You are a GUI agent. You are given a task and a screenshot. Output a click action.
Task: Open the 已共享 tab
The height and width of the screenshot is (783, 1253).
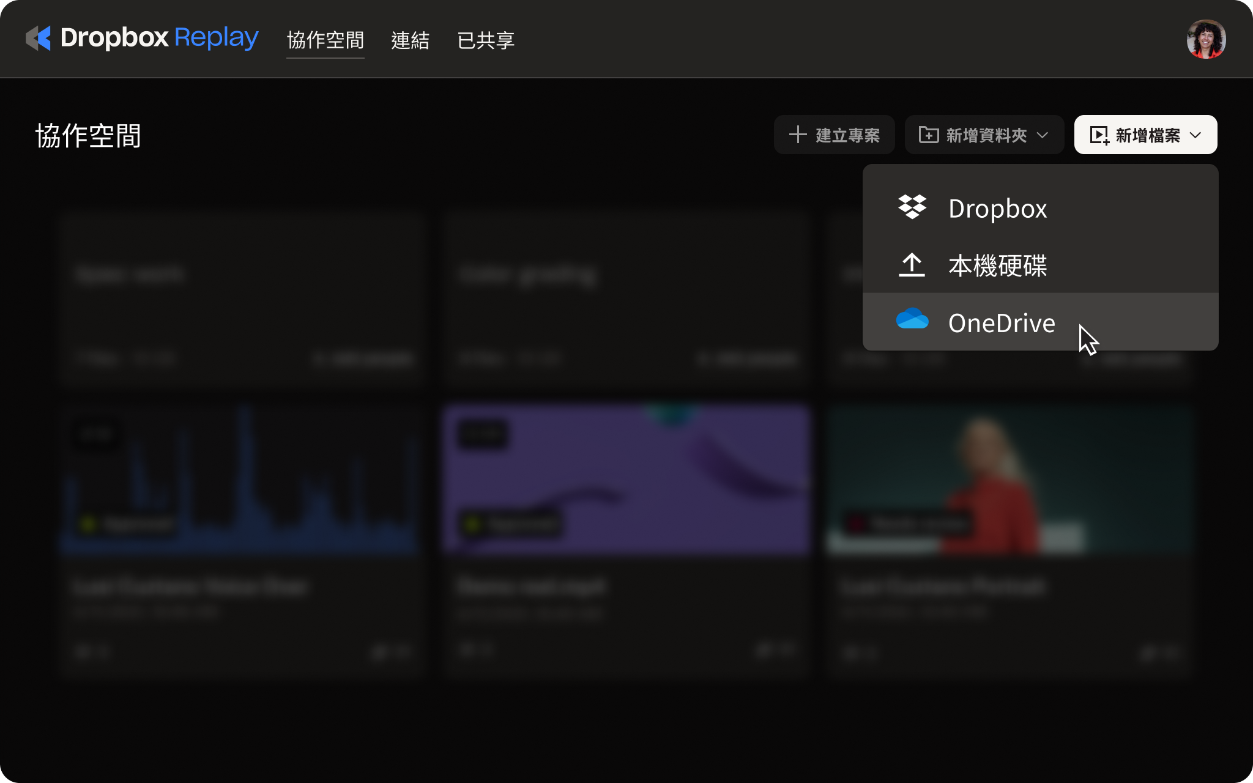coord(486,40)
